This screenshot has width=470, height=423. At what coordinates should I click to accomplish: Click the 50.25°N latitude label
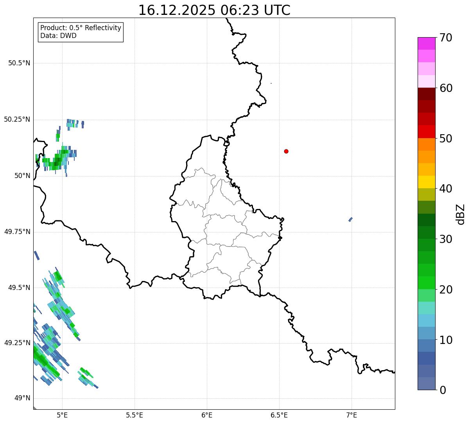pos(17,119)
